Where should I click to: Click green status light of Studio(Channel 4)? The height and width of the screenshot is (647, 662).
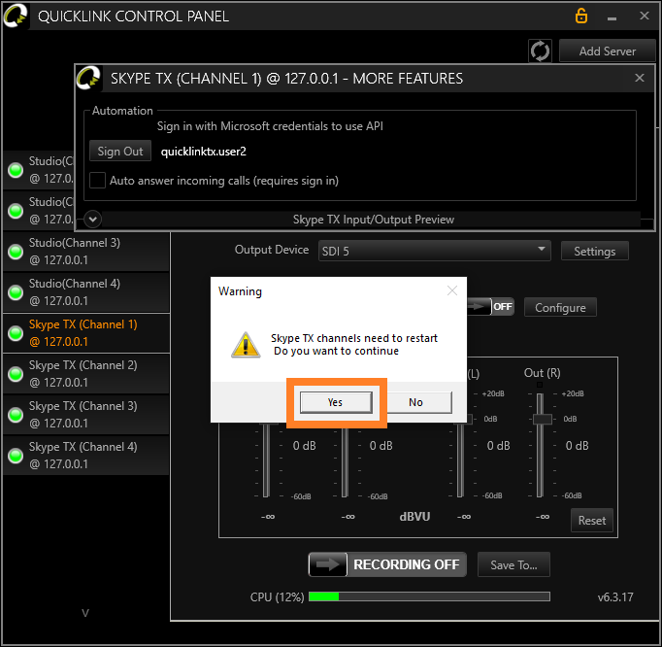(16, 292)
